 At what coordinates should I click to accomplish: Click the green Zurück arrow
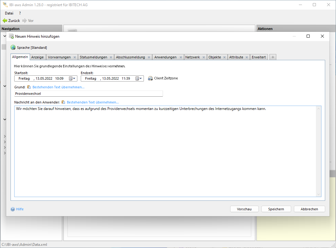[5, 21]
